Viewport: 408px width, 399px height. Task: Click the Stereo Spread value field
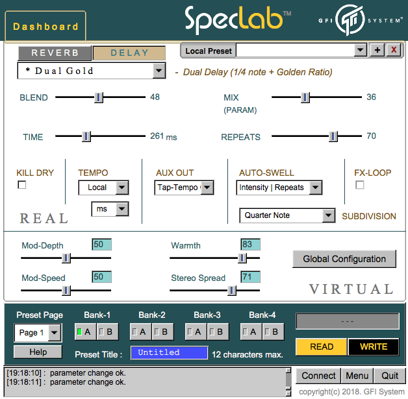pos(250,277)
